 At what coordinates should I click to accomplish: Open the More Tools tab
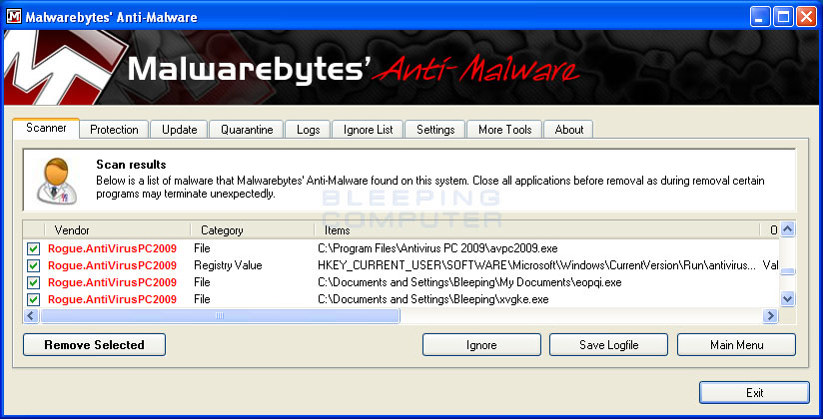[504, 130]
